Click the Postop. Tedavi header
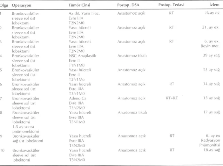 pos(171,5)
